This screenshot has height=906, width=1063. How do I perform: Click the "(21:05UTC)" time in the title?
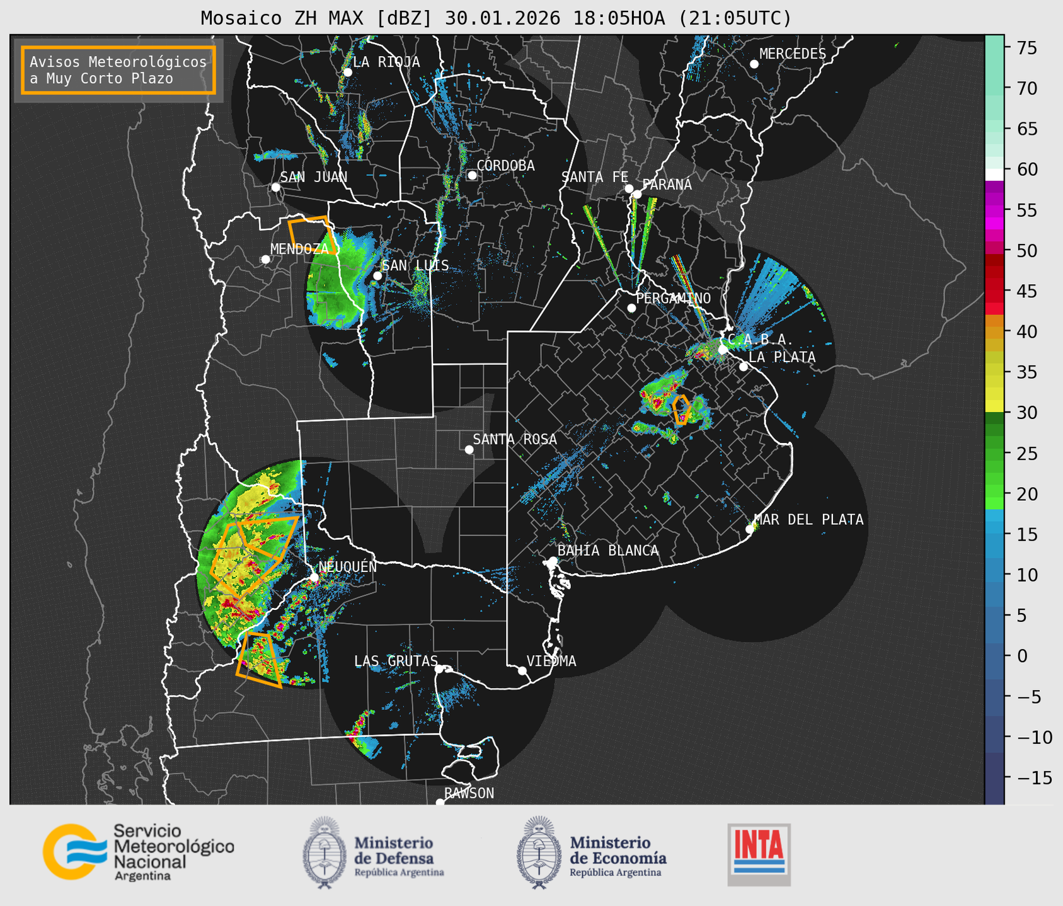tap(735, 18)
